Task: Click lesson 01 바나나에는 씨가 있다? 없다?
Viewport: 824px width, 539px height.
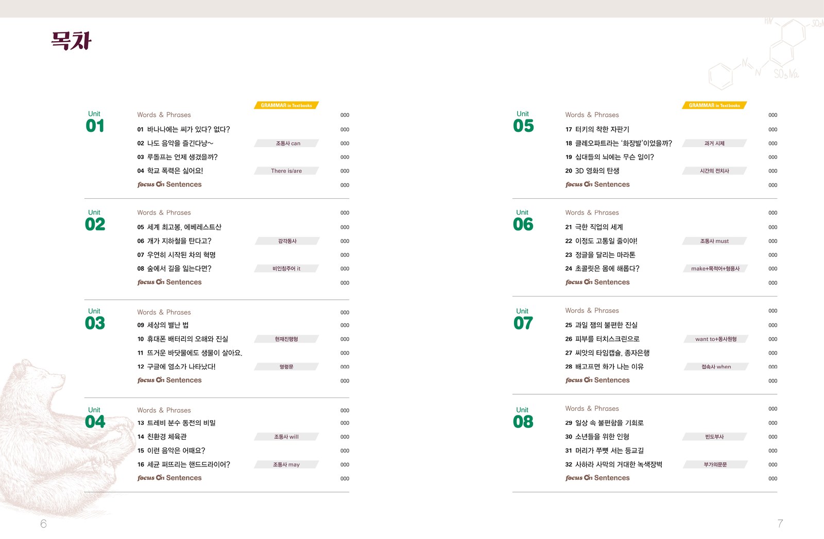Action: click(183, 129)
